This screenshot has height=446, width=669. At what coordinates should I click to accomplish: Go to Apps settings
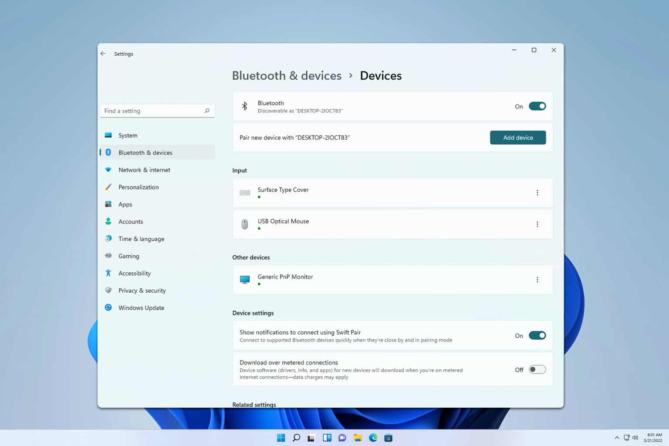tap(157, 204)
